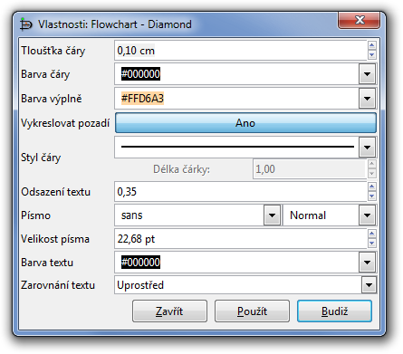
Task: Open the Barva textu color dropdown
Action: [x=367, y=263]
